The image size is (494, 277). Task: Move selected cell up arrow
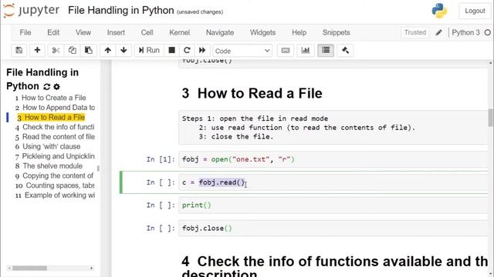108,50
